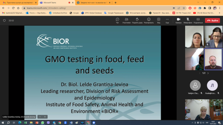Toggle the Камера camera
Viewport: 223px width, 125px height.
[178, 20]
